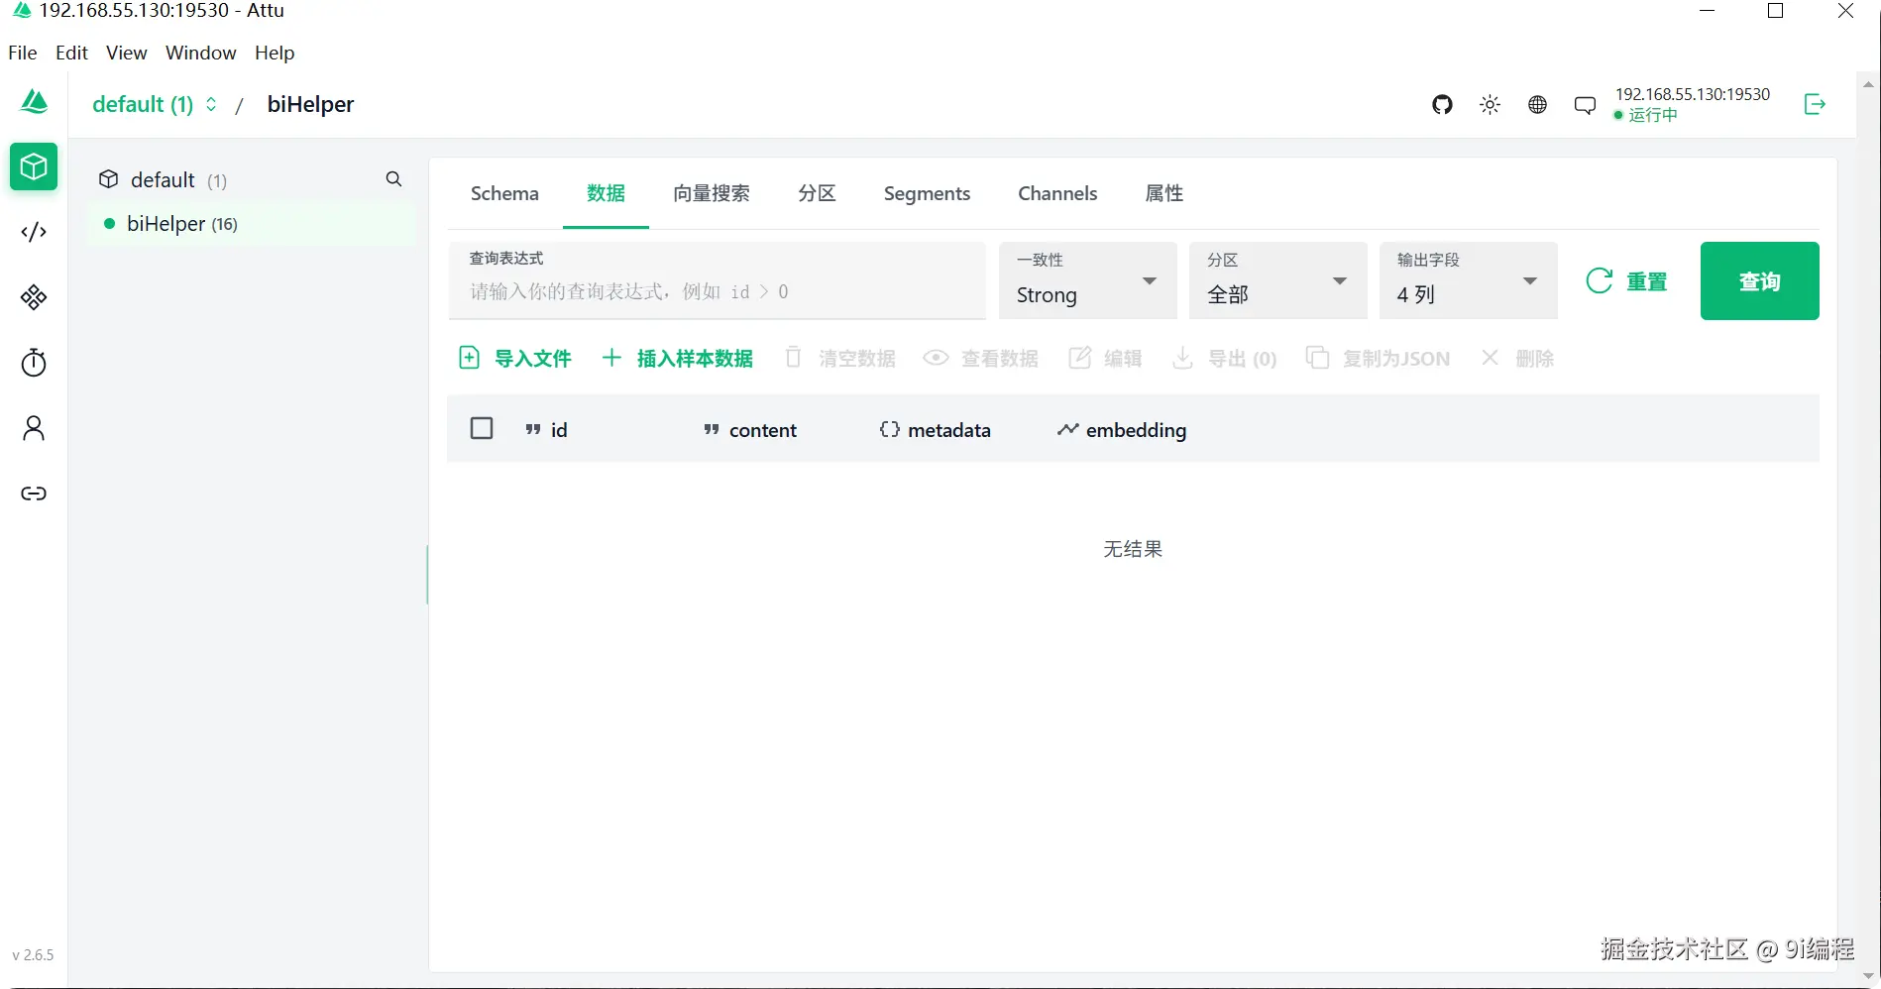The height and width of the screenshot is (989, 1881).
Task: Open the link icon in sidebar
Action: [34, 494]
